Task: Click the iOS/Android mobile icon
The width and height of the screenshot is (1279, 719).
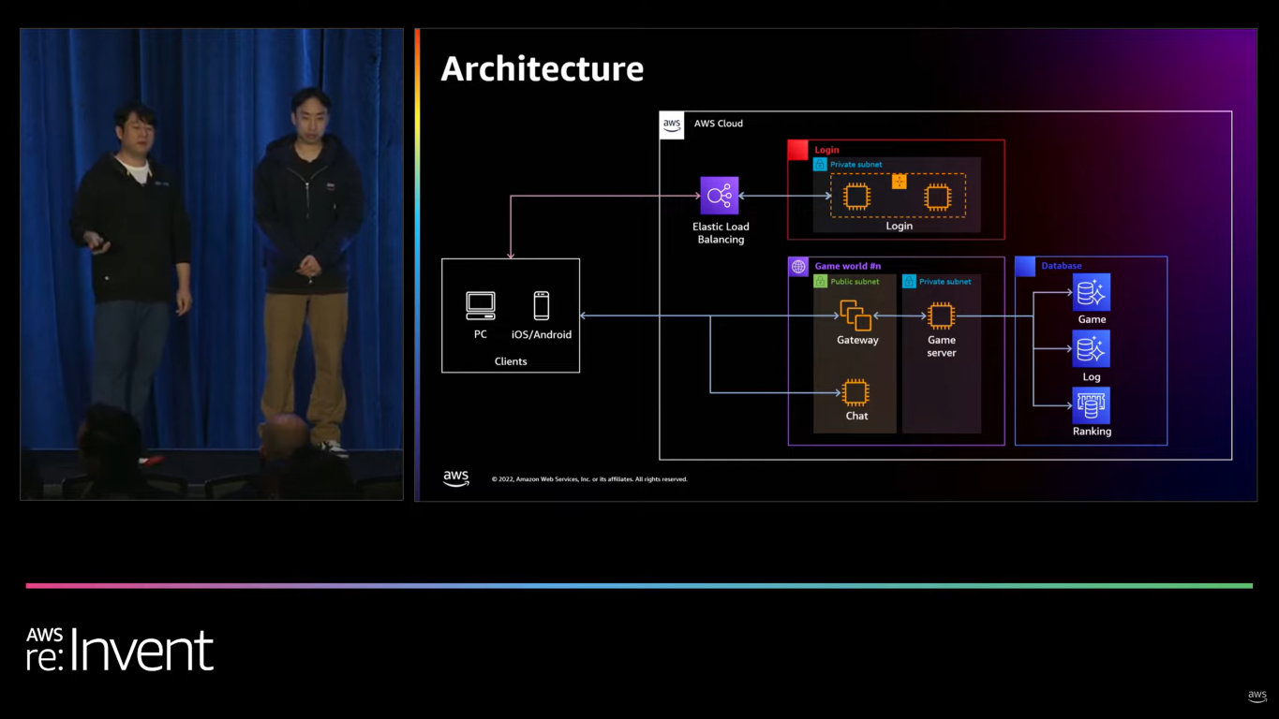Action: click(x=541, y=304)
